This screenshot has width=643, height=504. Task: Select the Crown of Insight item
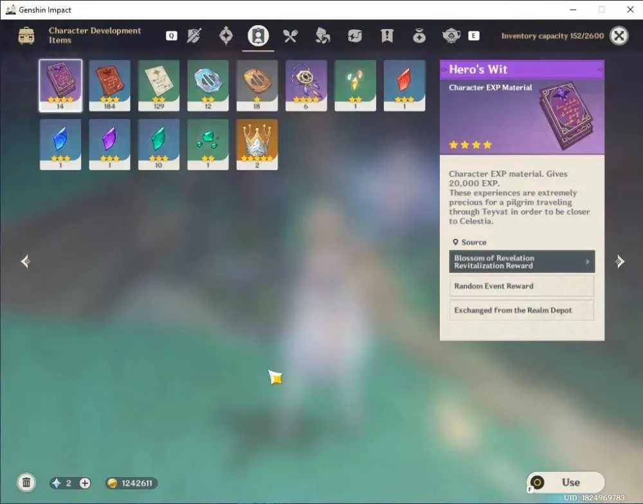click(257, 144)
